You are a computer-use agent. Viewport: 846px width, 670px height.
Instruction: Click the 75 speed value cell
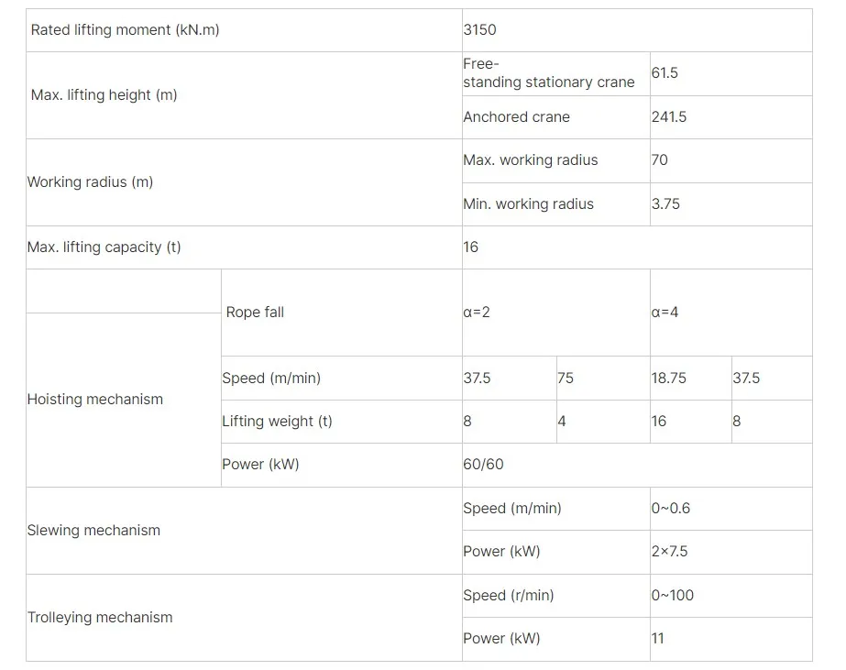click(566, 379)
